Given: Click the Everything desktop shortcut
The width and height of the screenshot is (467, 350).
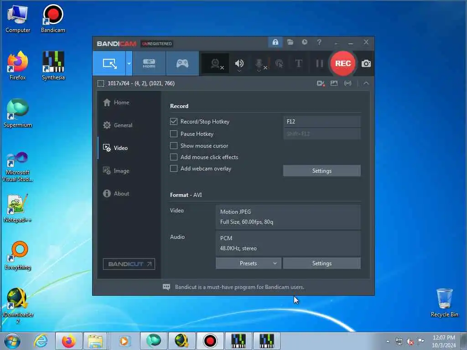Looking at the screenshot, I should tap(18, 255).
